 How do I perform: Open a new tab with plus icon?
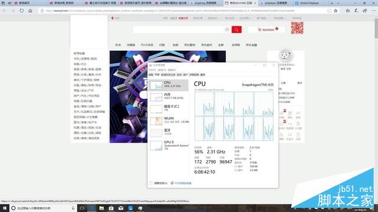[x=332, y=3]
